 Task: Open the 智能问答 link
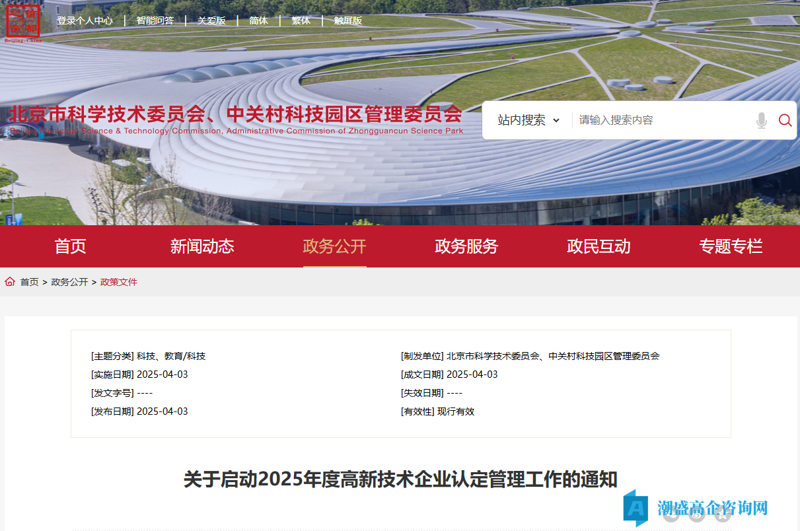point(155,20)
